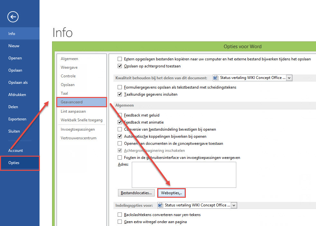Uncheck Feedback met animatie
This screenshot has height=226, width=316.
[x=120, y=122]
